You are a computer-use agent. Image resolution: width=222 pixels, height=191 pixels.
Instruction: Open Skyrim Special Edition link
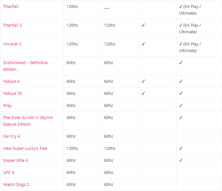point(28,121)
